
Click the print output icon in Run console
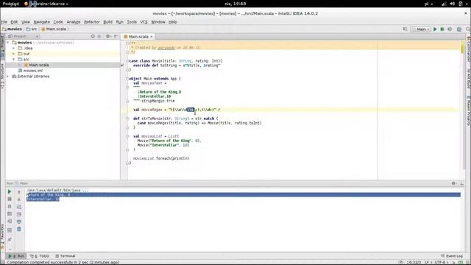pyautogui.click(x=19, y=222)
